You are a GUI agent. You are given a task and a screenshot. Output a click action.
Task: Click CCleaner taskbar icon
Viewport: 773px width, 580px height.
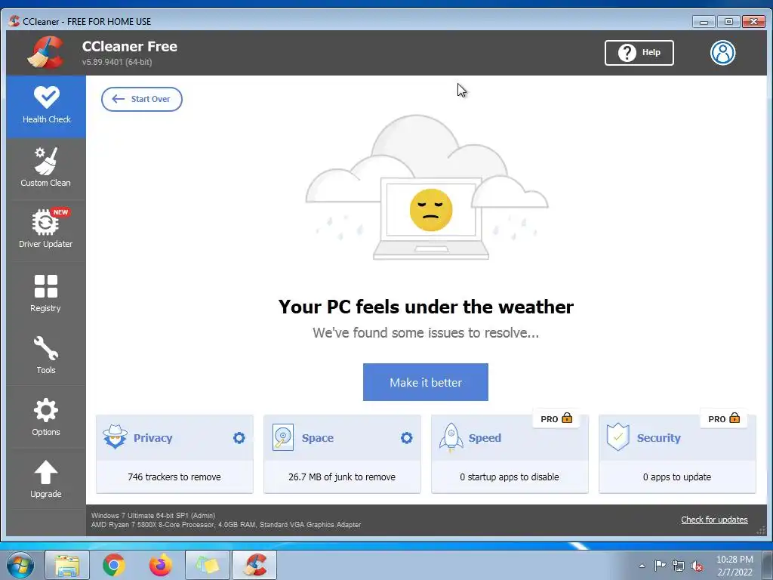click(x=254, y=565)
